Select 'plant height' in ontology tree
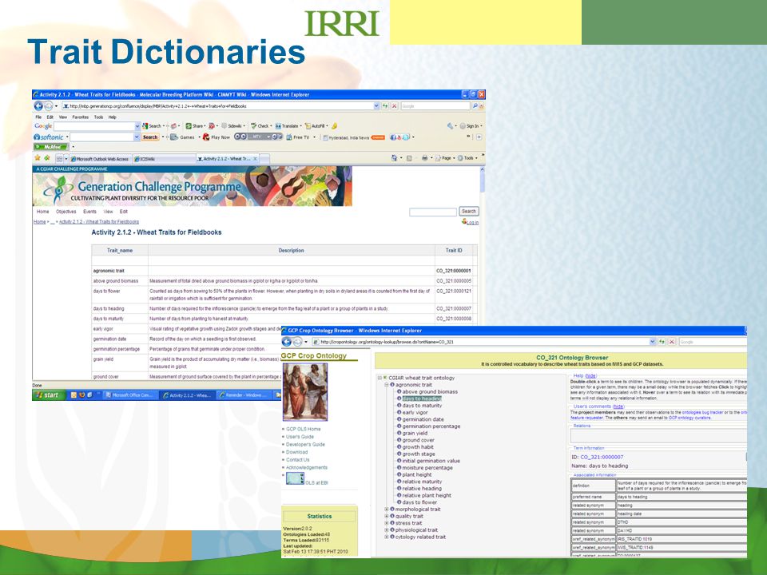The width and height of the screenshot is (767, 575). (x=417, y=474)
